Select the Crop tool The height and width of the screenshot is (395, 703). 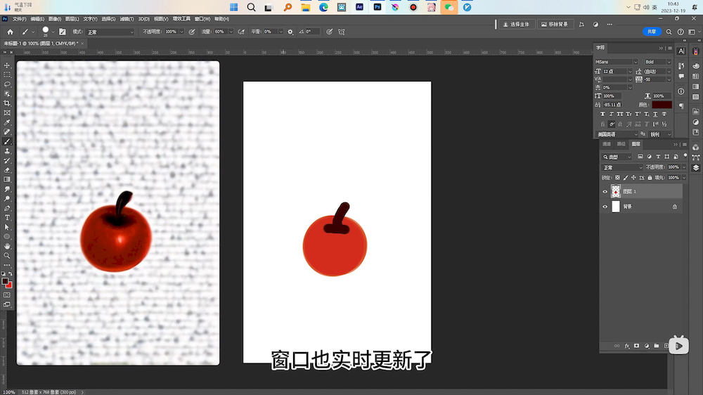(7, 103)
